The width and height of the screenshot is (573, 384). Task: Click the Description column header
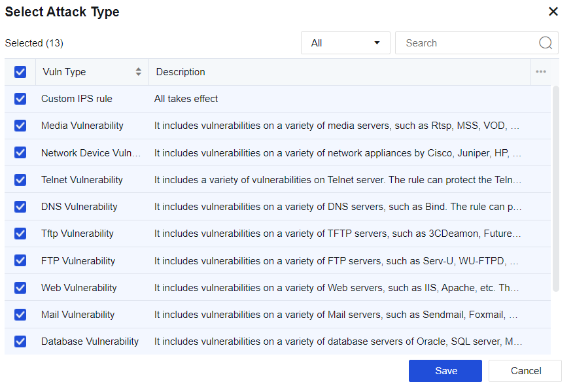pyautogui.click(x=181, y=72)
